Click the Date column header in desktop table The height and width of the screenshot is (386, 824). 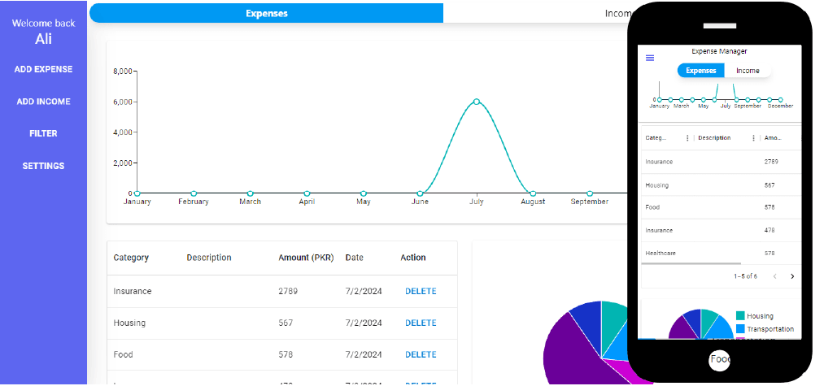coord(354,258)
